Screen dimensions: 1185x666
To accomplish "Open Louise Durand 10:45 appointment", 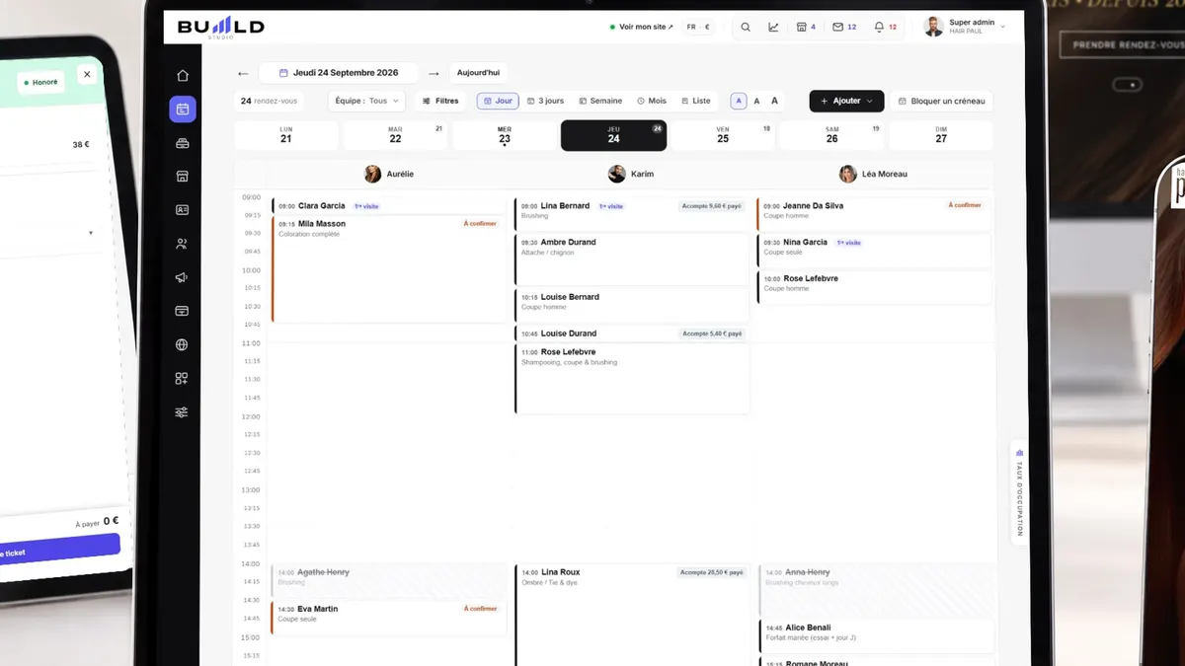I will click(x=631, y=333).
